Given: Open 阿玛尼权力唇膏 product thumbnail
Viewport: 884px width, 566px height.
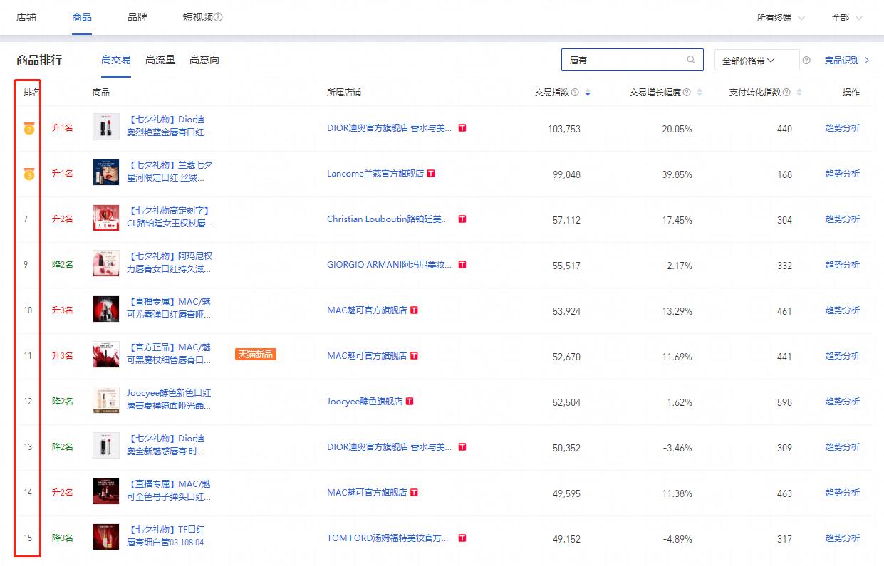Looking at the screenshot, I should click(106, 263).
